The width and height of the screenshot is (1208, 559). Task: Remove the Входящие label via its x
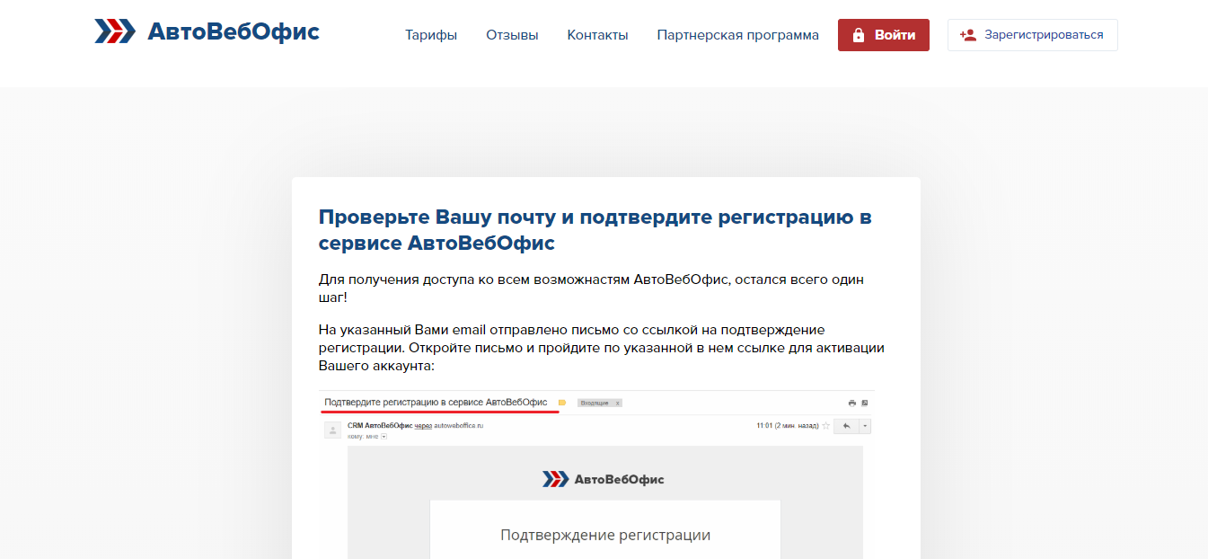pos(617,403)
